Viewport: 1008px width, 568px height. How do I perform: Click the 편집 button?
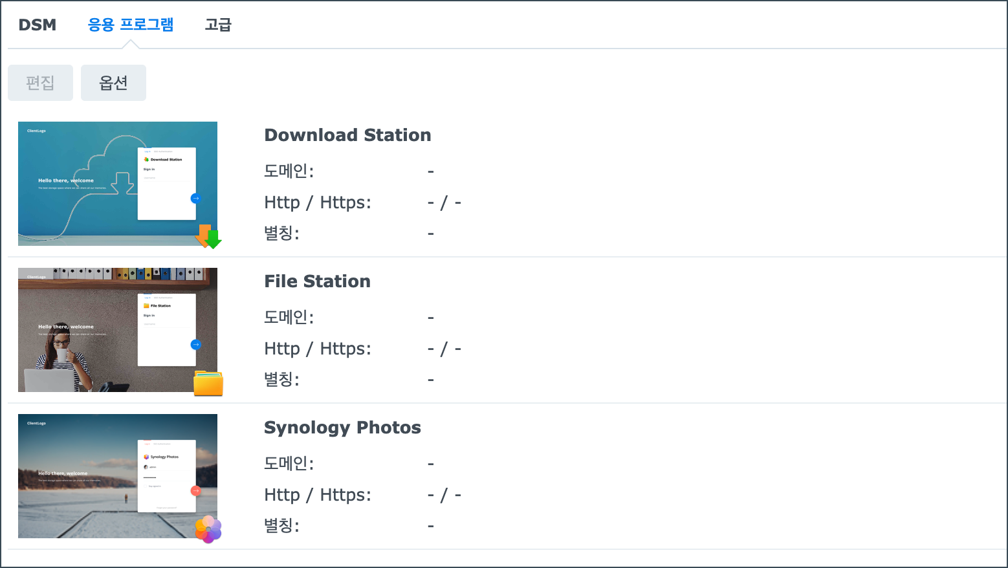pos(40,83)
